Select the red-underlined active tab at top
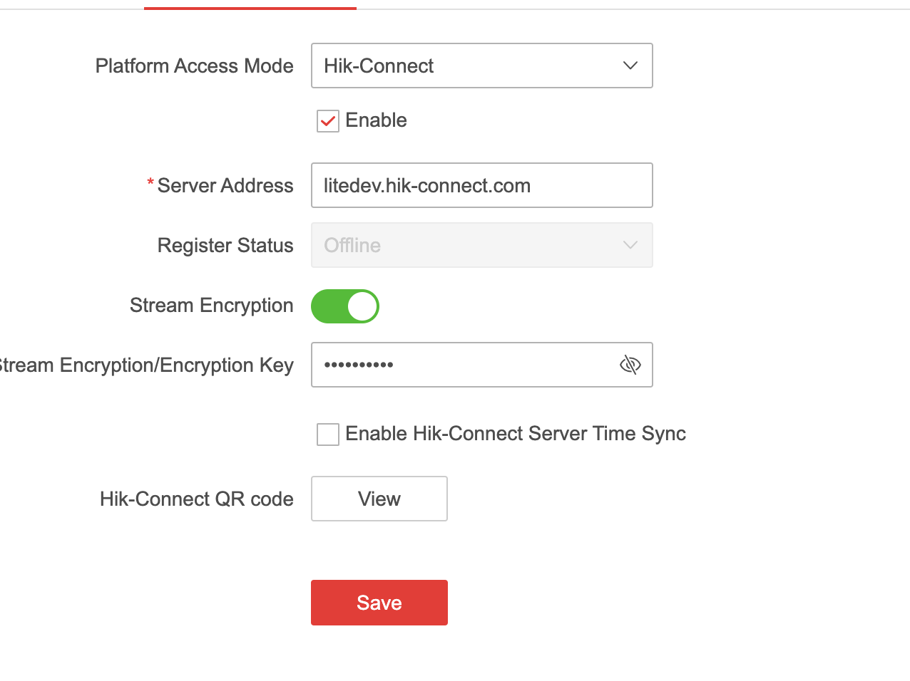The height and width of the screenshot is (681, 910). click(x=250, y=6)
